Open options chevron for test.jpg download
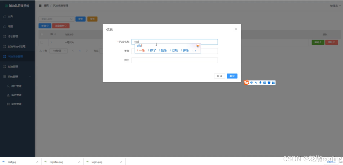Viewport: 343px width, 165px height. tap(37, 162)
